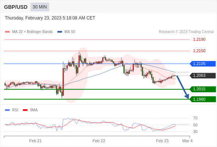
Task: Click the Mar 4 date axis label
Action: 187,141
